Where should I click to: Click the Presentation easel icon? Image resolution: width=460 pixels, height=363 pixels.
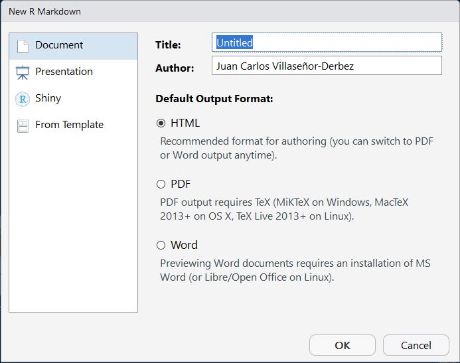23,72
